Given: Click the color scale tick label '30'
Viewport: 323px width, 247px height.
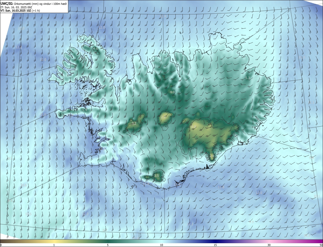Looking at the screenshot, I should (269, 245).
